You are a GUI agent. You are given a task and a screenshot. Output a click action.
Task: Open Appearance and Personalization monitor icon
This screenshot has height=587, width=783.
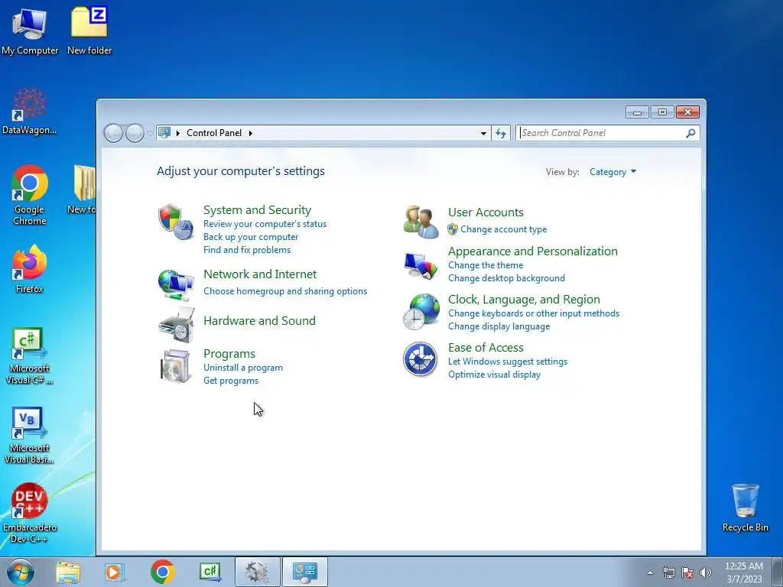(x=421, y=266)
